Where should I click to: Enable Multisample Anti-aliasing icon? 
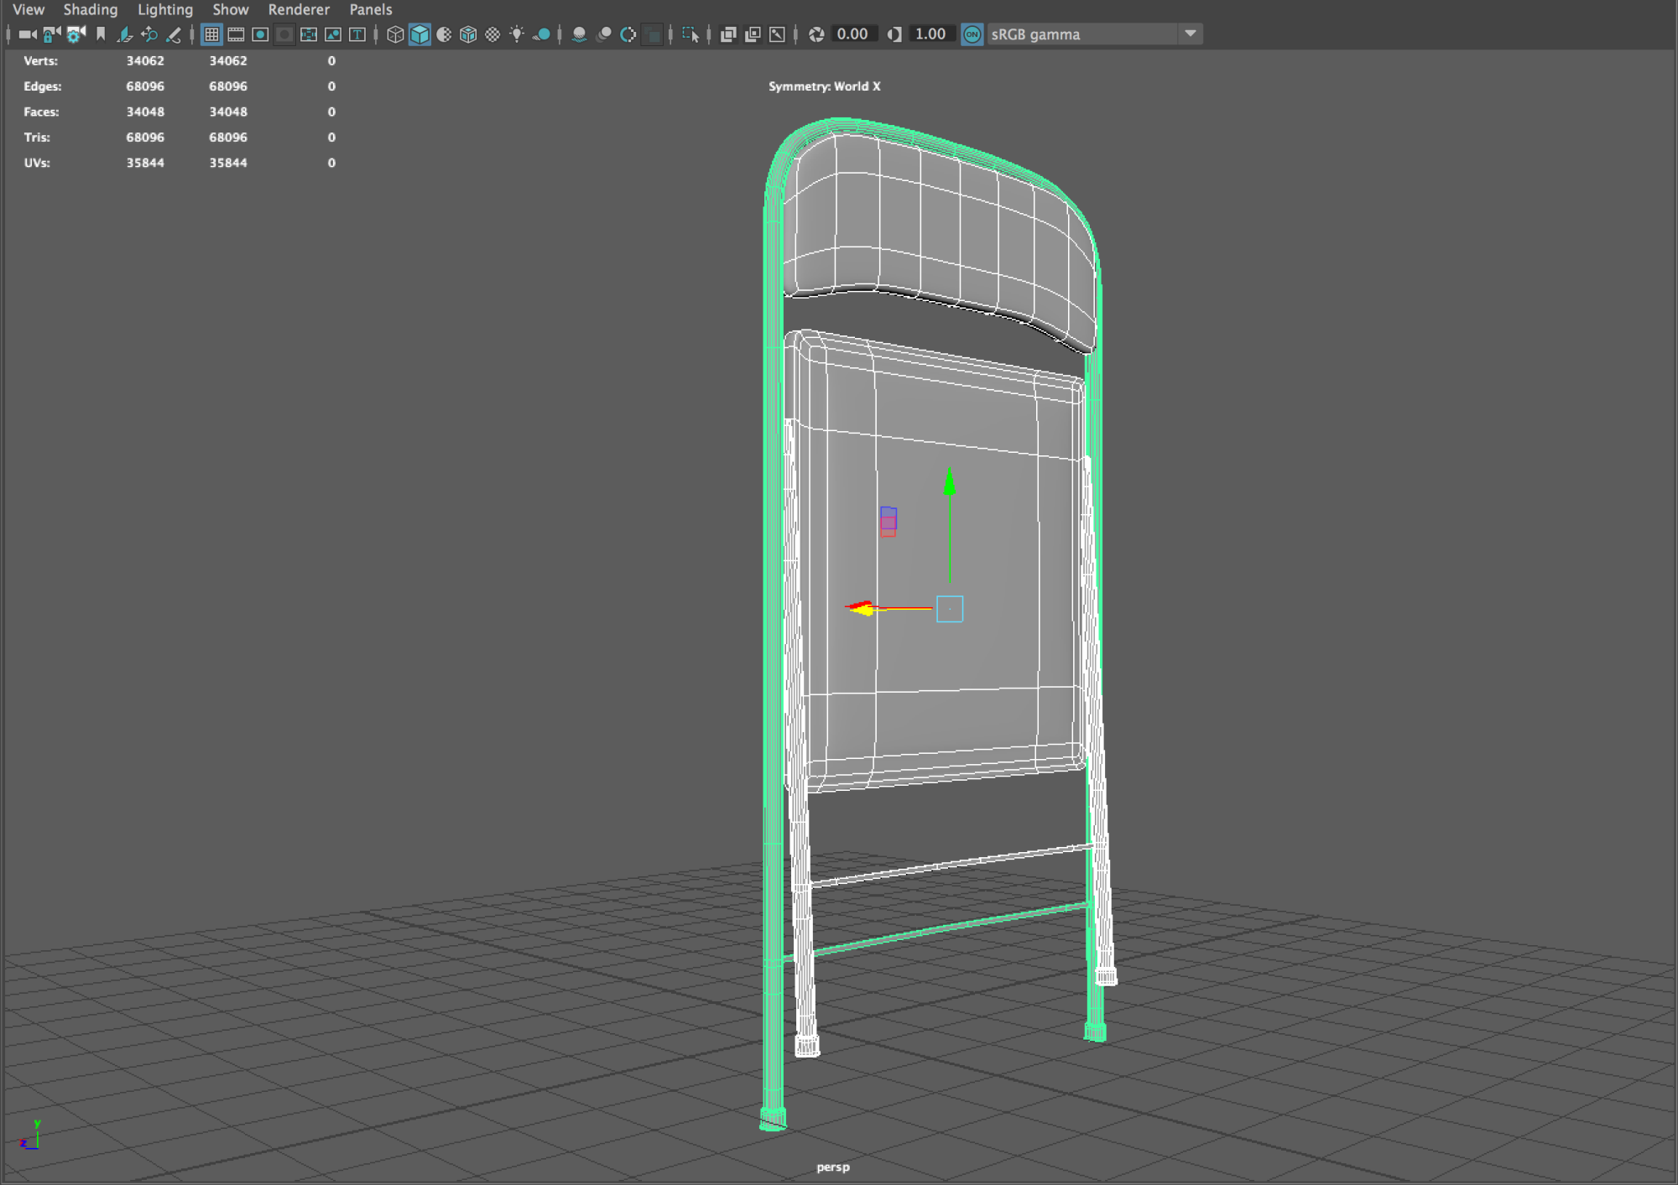pos(628,34)
